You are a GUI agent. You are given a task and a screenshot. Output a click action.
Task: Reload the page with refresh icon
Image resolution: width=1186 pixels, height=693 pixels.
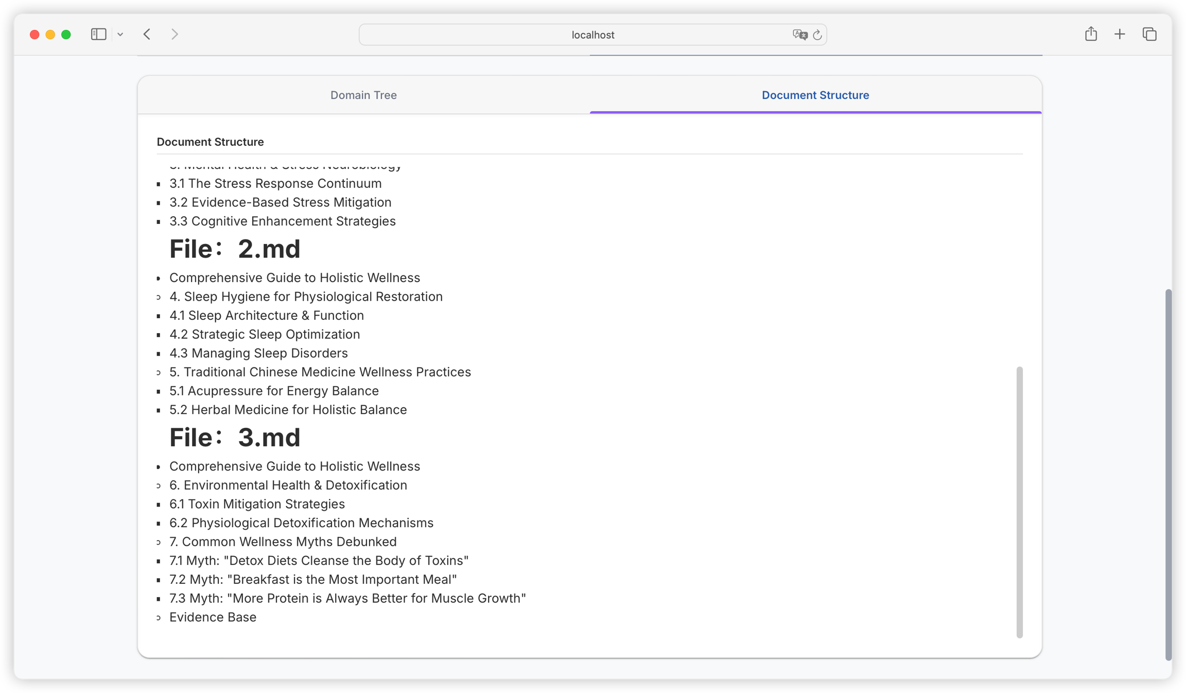tap(817, 35)
